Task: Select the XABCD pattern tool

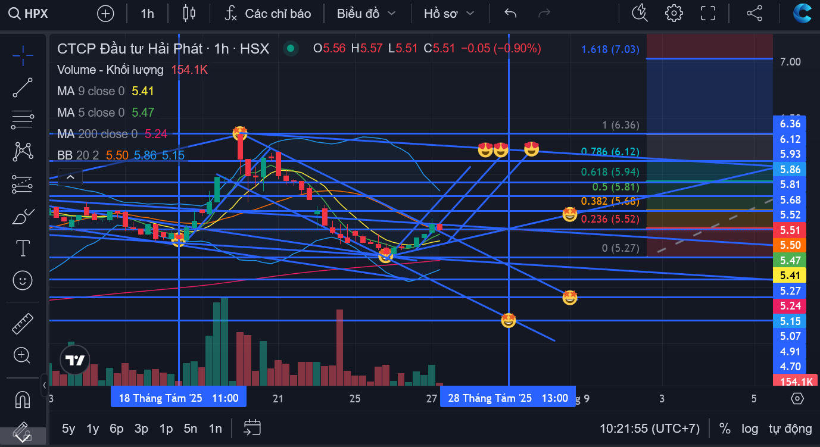Action: pyautogui.click(x=23, y=152)
